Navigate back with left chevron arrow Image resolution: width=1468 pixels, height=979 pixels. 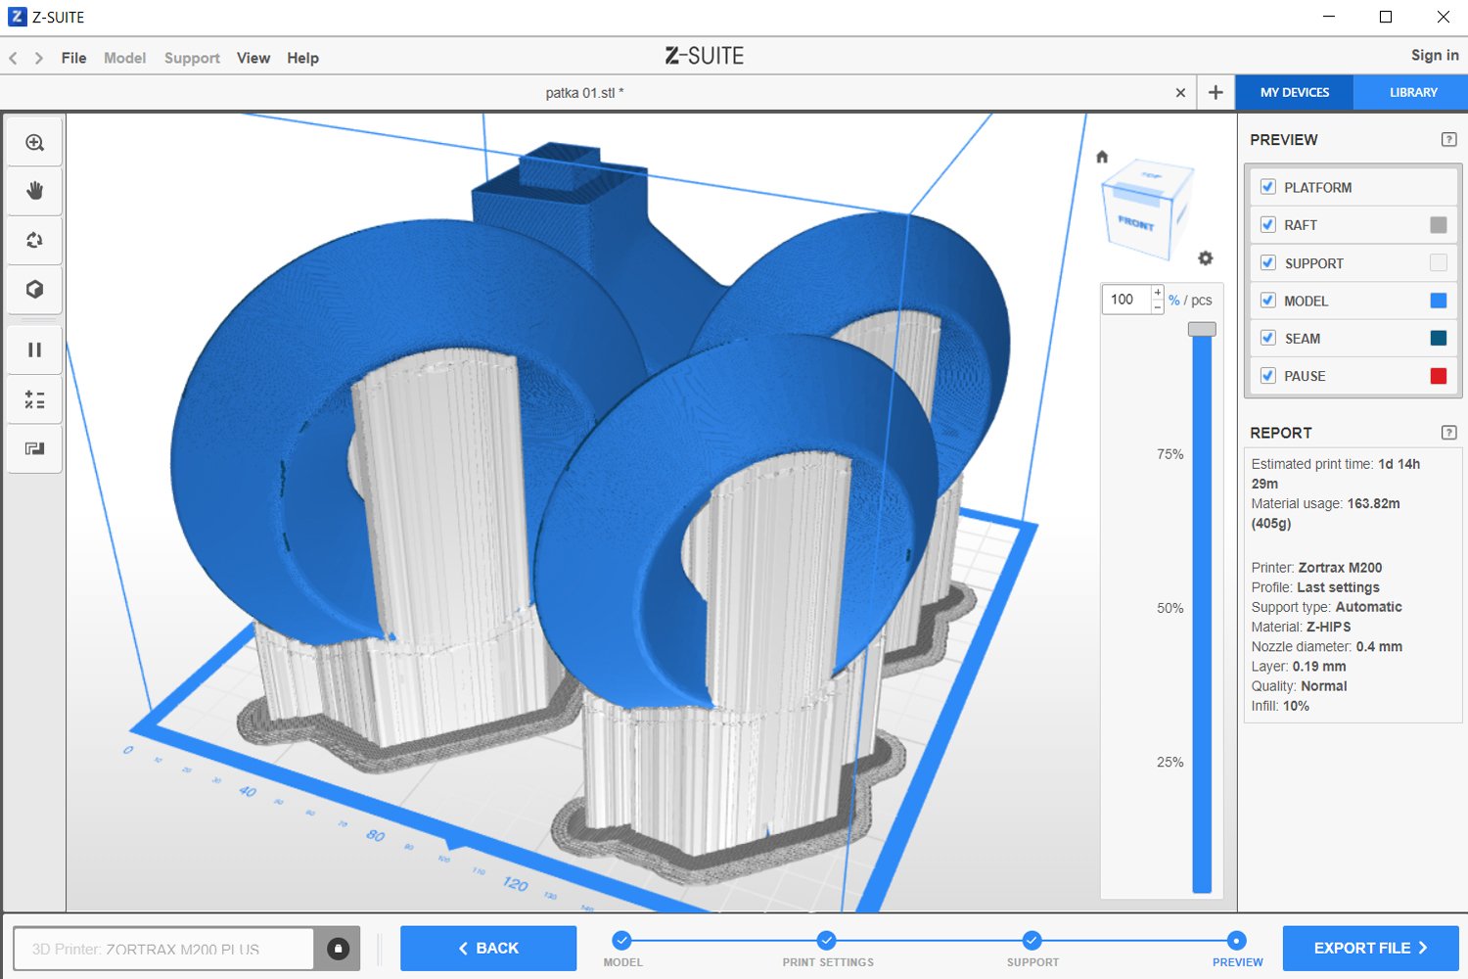pyautogui.click(x=13, y=58)
